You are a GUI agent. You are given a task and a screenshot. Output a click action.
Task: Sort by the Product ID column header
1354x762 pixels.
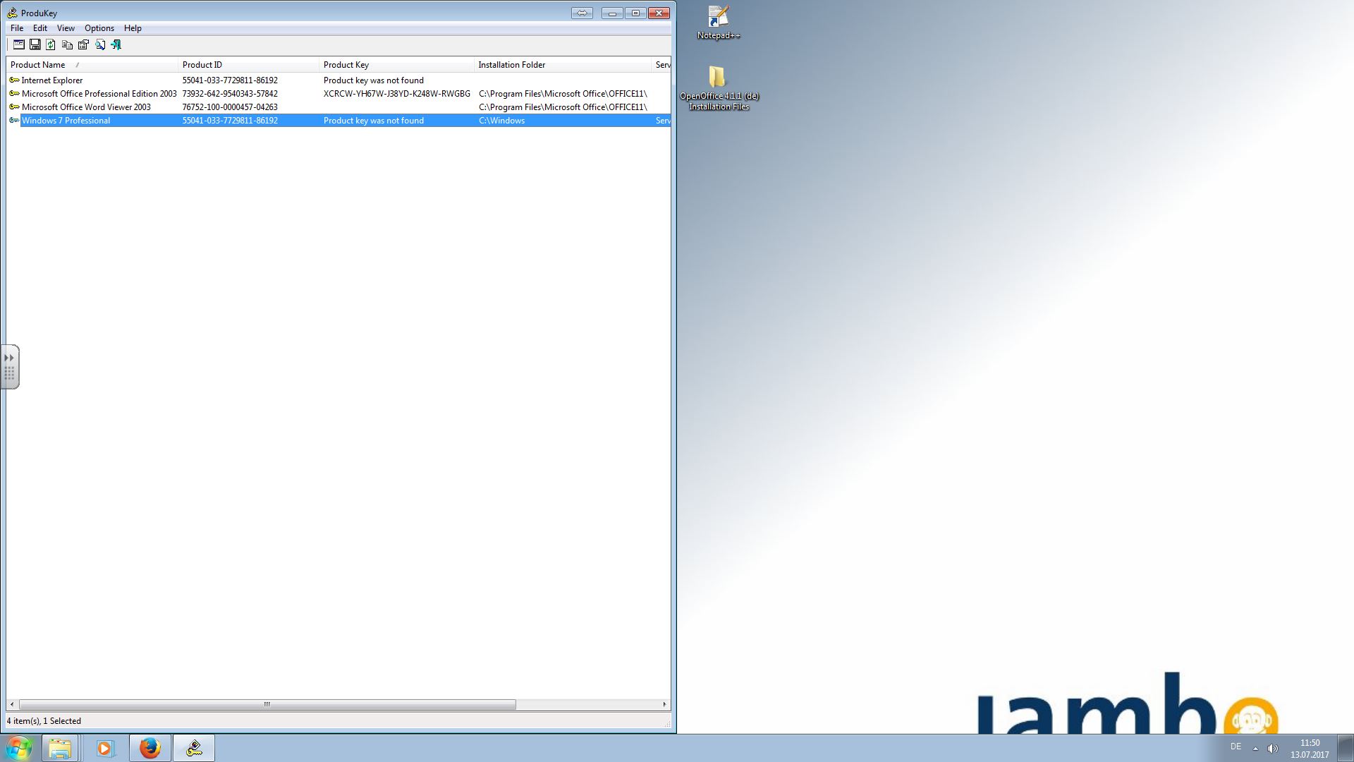[248, 65]
